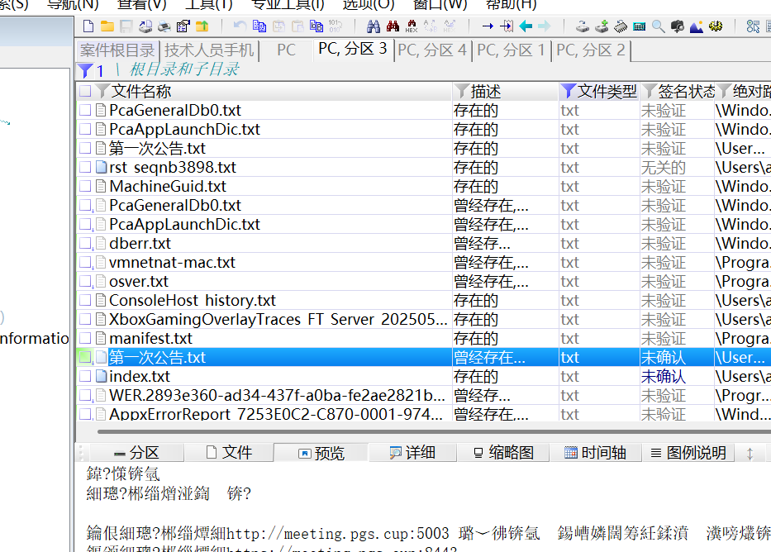Click the mountain picture gallery icon
Screen dimensions: 771x552
click(x=697, y=26)
